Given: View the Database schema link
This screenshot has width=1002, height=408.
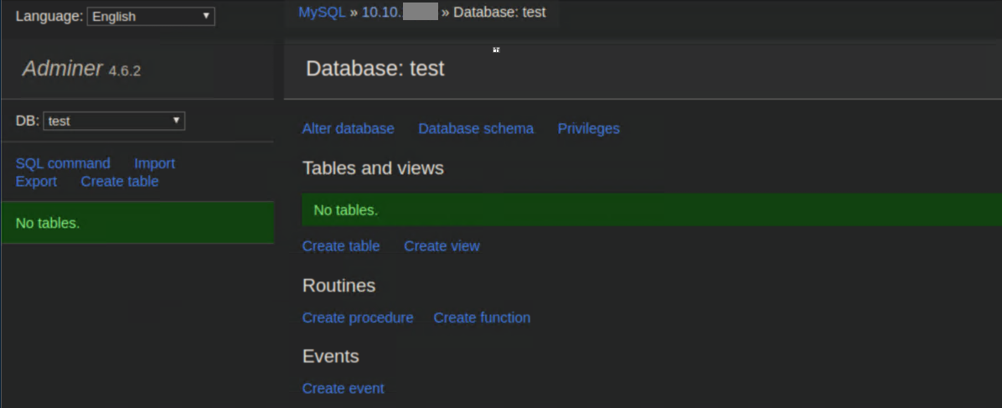Looking at the screenshot, I should [x=476, y=128].
